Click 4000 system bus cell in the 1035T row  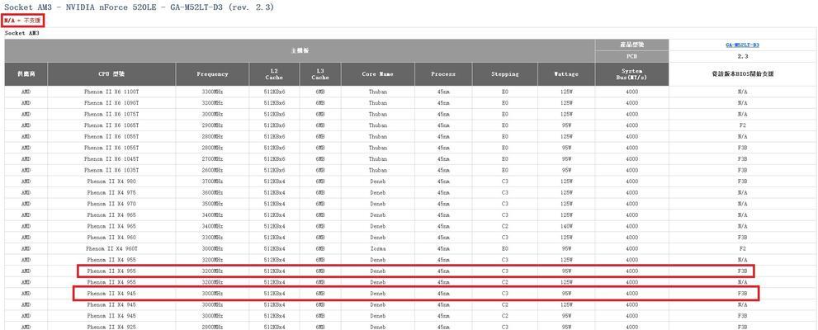pyautogui.click(x=631, y=170)
